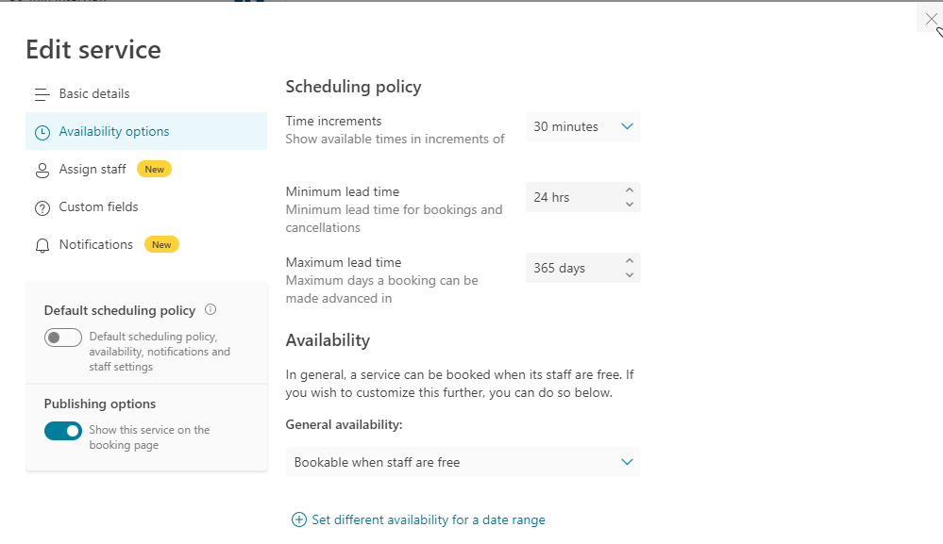The image size is (943, 544).
Task: Click the Notifications bell icon
Action: coord(42,246)
